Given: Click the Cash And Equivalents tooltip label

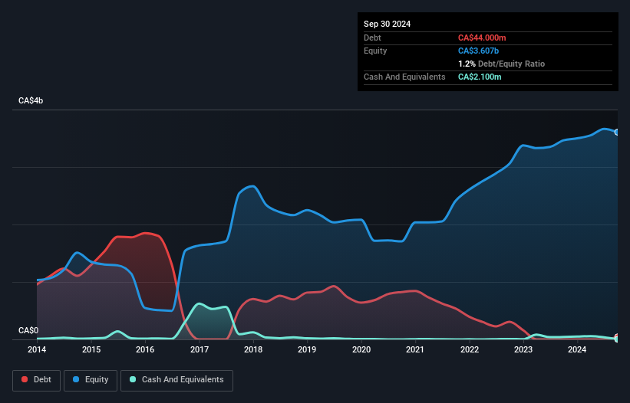Looking at the screenshot, I should pos(404,77).
